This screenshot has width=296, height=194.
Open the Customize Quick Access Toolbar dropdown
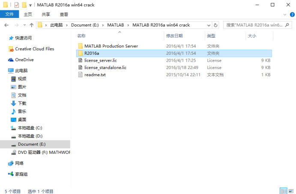coord(30,5)
